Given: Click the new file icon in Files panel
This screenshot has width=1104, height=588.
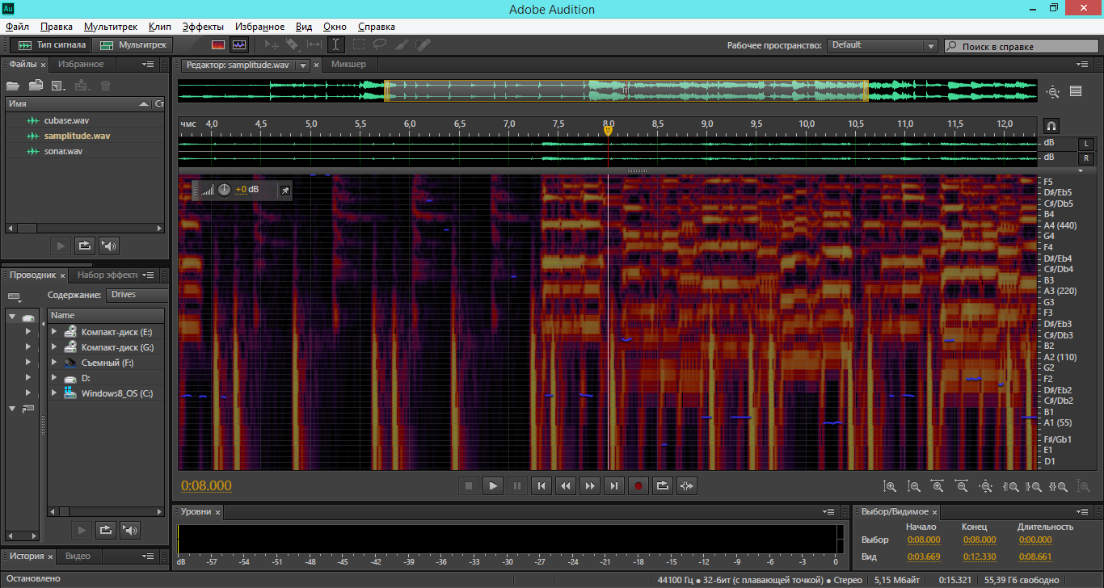Looking at the screenshot, I should (58, 85).
